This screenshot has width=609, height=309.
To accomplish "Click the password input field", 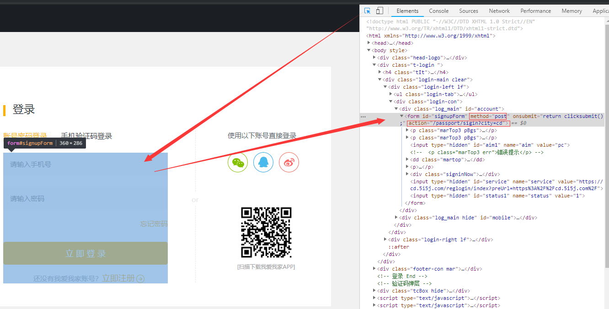I will click(x=85, y=199).
